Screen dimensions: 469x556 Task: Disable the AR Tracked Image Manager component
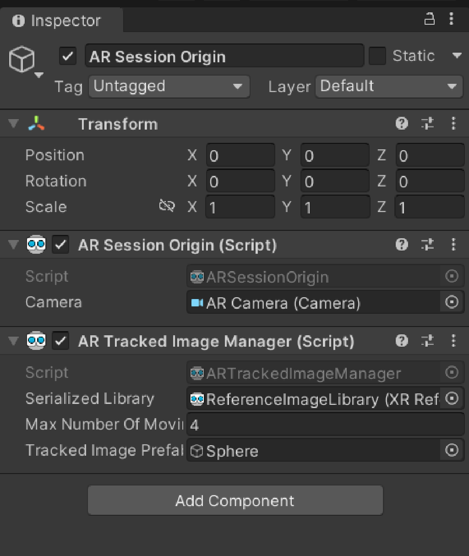pos(60,341)
